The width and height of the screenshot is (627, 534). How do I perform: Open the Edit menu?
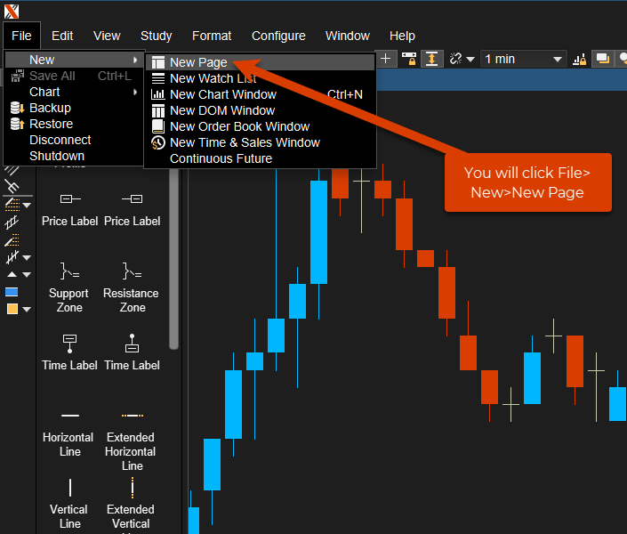coord(62,36)
